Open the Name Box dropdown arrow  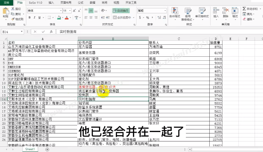[x=22, y=32]
